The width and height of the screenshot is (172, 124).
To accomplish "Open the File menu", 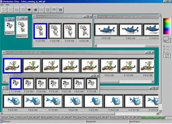I will coord(2,5).
